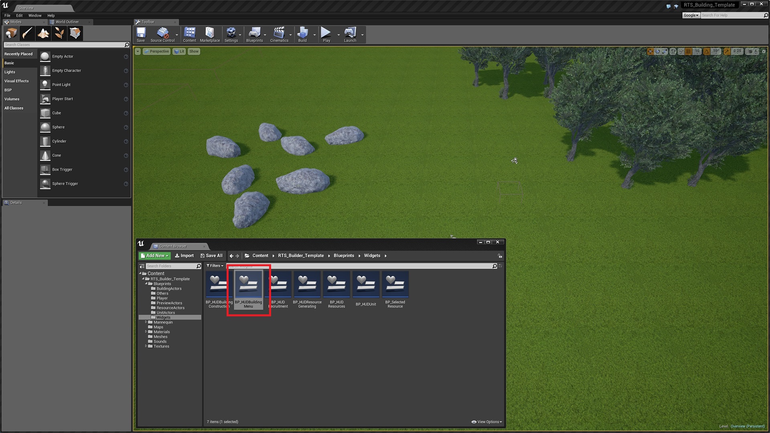Open the Window menu
The height and width of the screenshot is (433, 770).
(35, 15)
